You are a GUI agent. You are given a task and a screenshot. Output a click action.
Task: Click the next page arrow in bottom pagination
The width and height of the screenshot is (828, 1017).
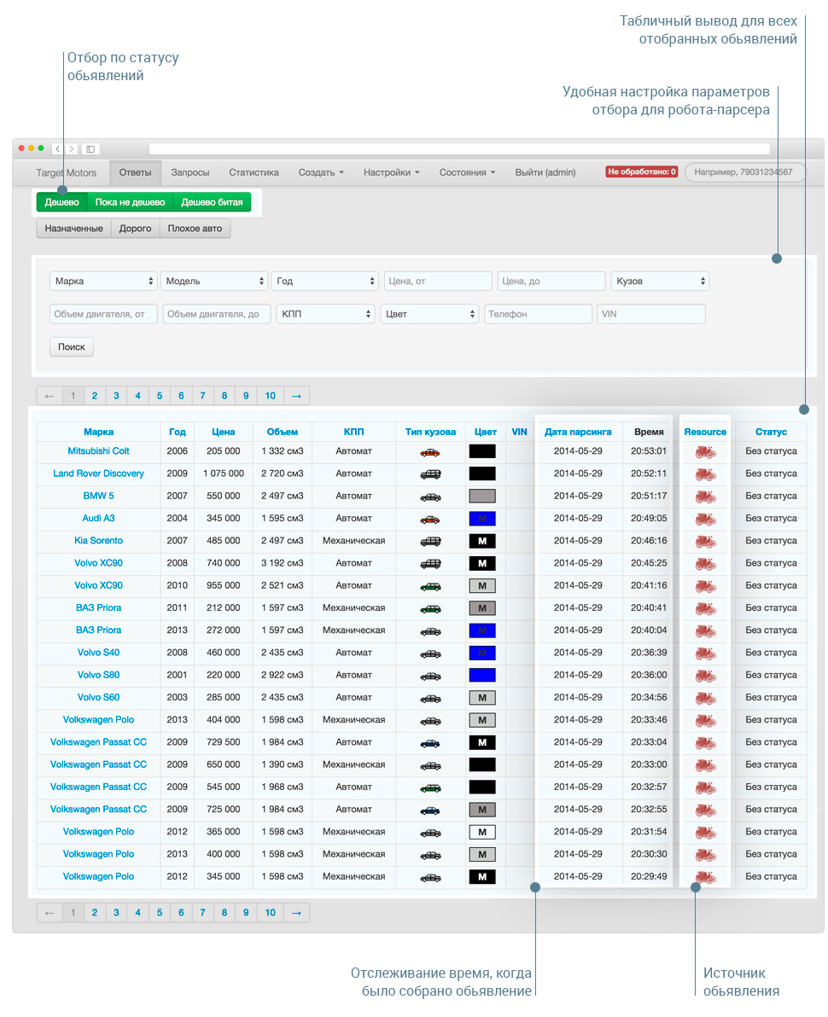click(296, 913)
